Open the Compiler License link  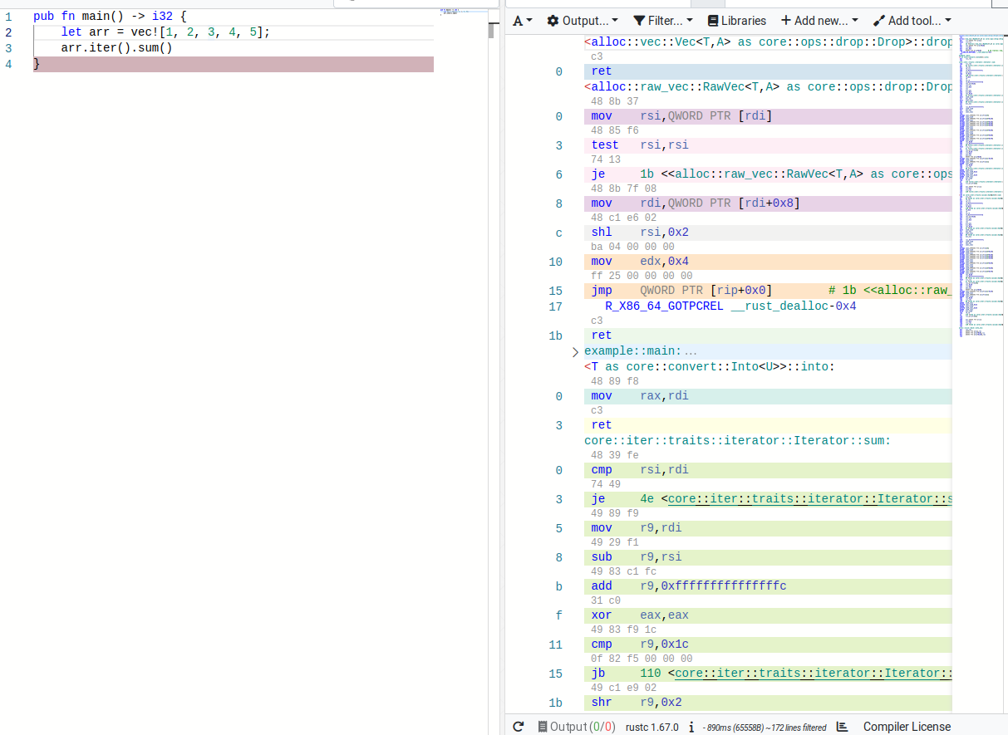[x=907, y=727]
